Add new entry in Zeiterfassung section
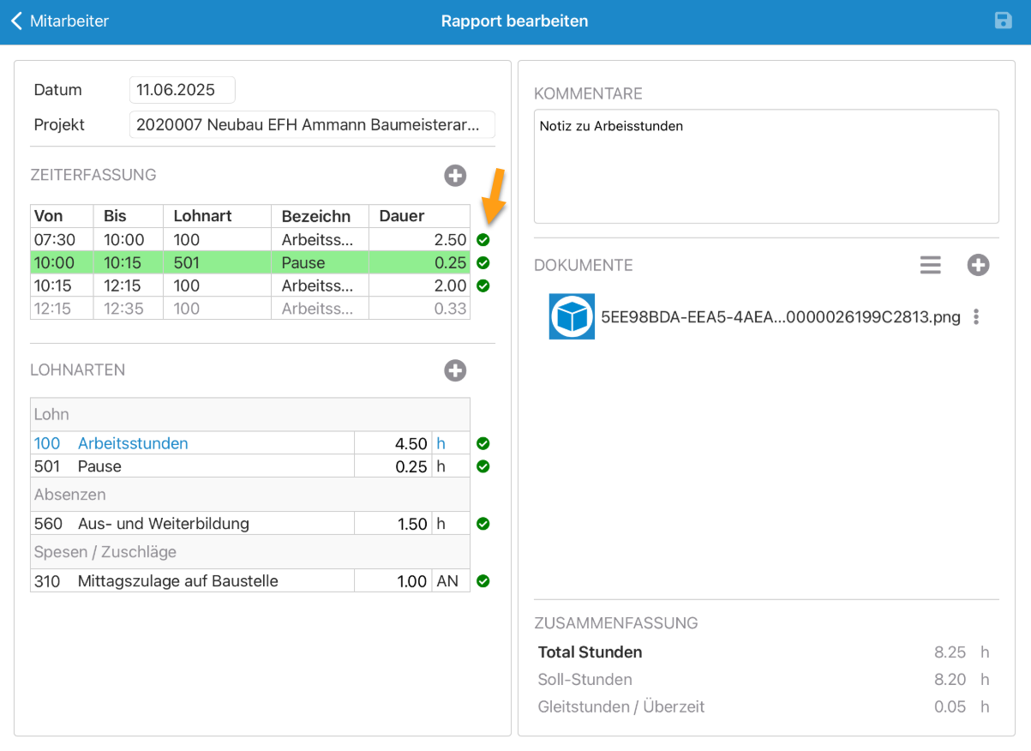Screen dimensions: 1031x751 (x=455, y=176)
